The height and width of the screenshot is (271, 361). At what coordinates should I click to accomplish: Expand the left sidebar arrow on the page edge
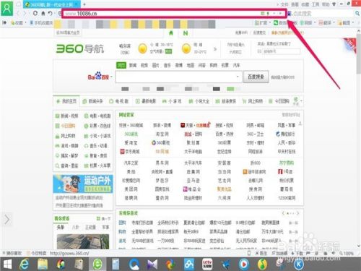tap(6, 220)
